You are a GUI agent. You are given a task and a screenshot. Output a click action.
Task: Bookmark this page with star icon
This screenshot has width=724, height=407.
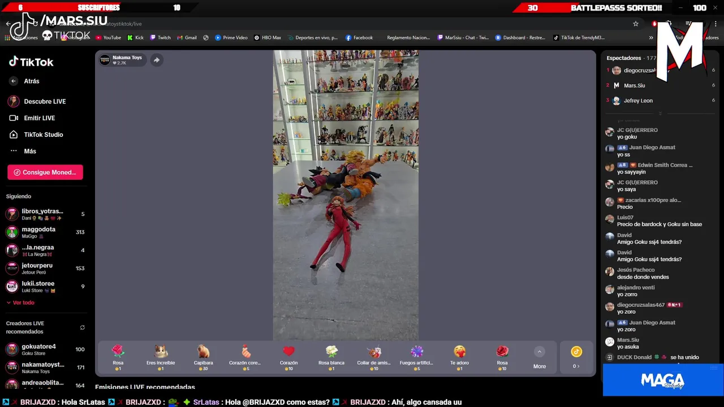[x=636, y=24]
